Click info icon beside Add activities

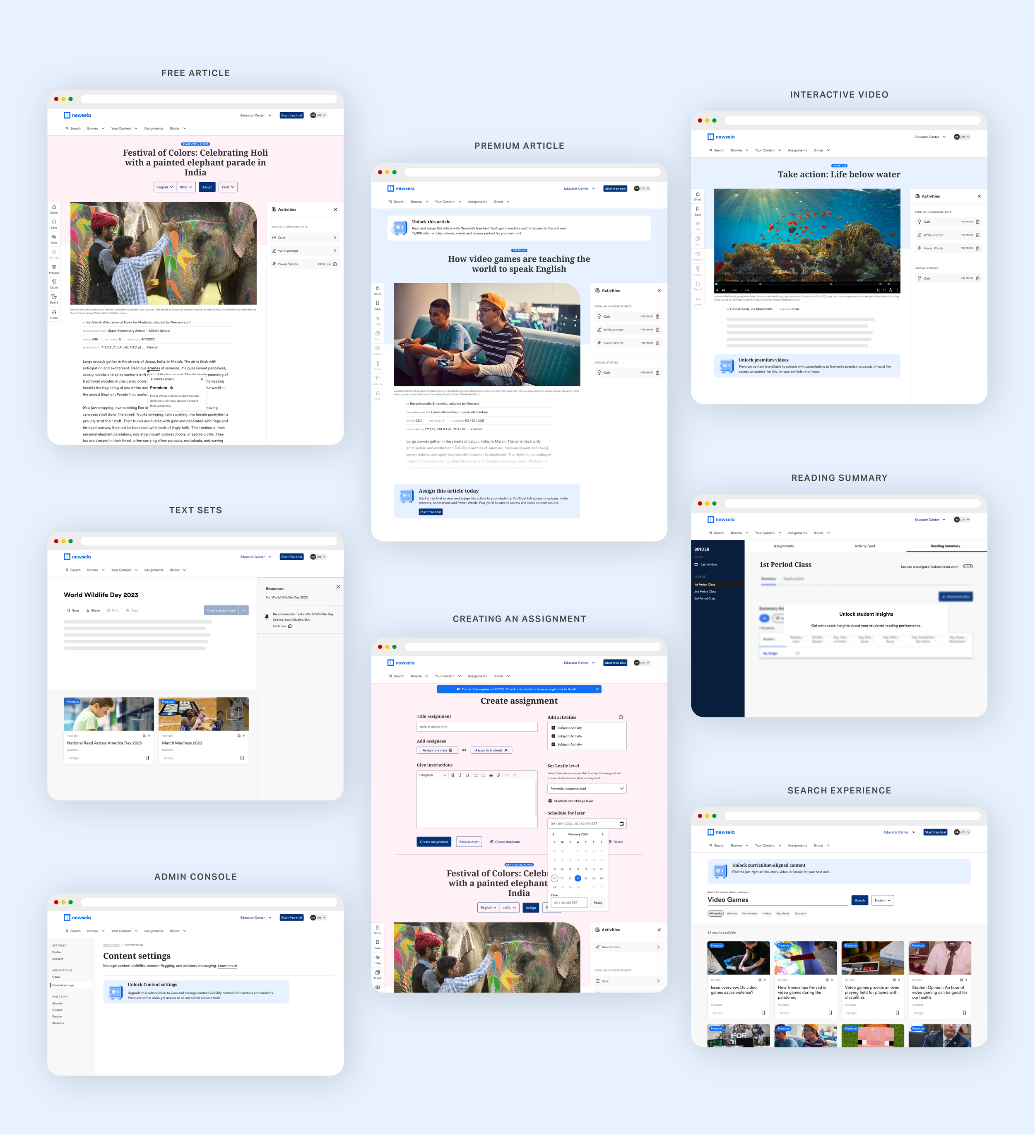coord(621,717)
